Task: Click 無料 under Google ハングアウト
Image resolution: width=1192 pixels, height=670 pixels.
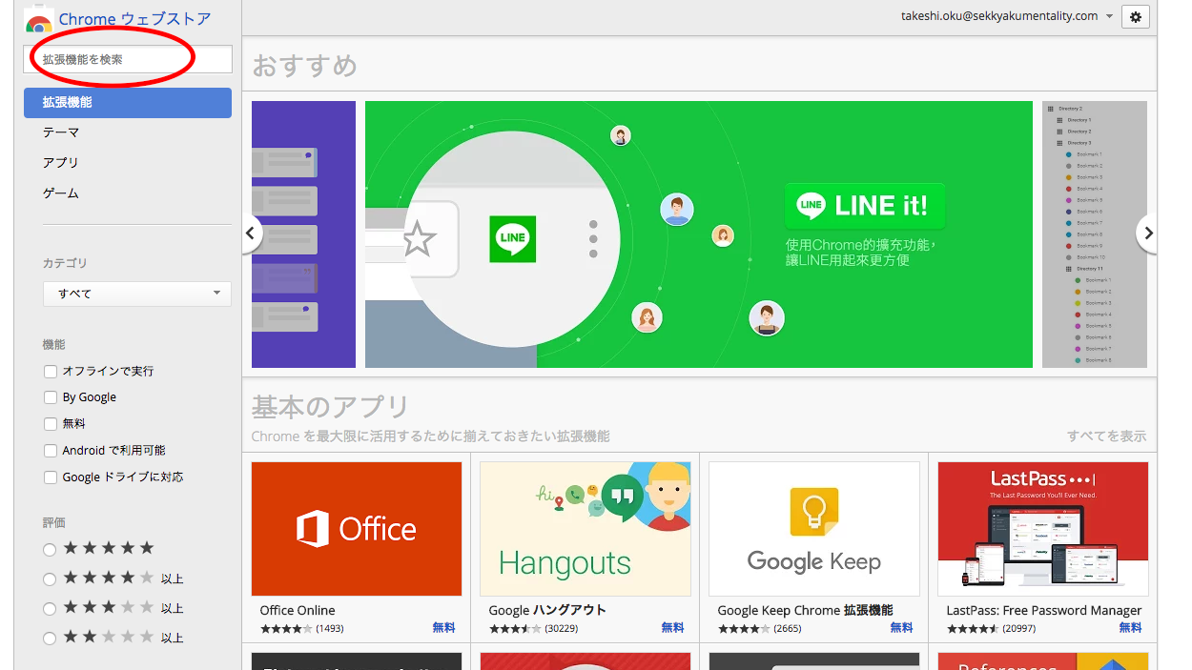Action: (673, 628)
